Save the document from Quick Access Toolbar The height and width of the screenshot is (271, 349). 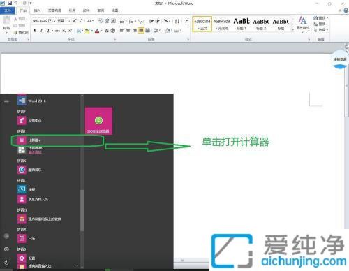point(10,3)
